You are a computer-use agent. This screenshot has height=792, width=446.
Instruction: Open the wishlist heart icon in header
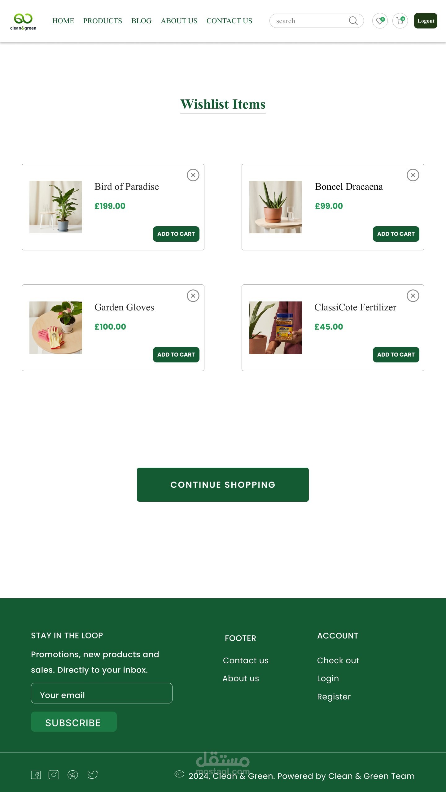[x=380, y=21]
